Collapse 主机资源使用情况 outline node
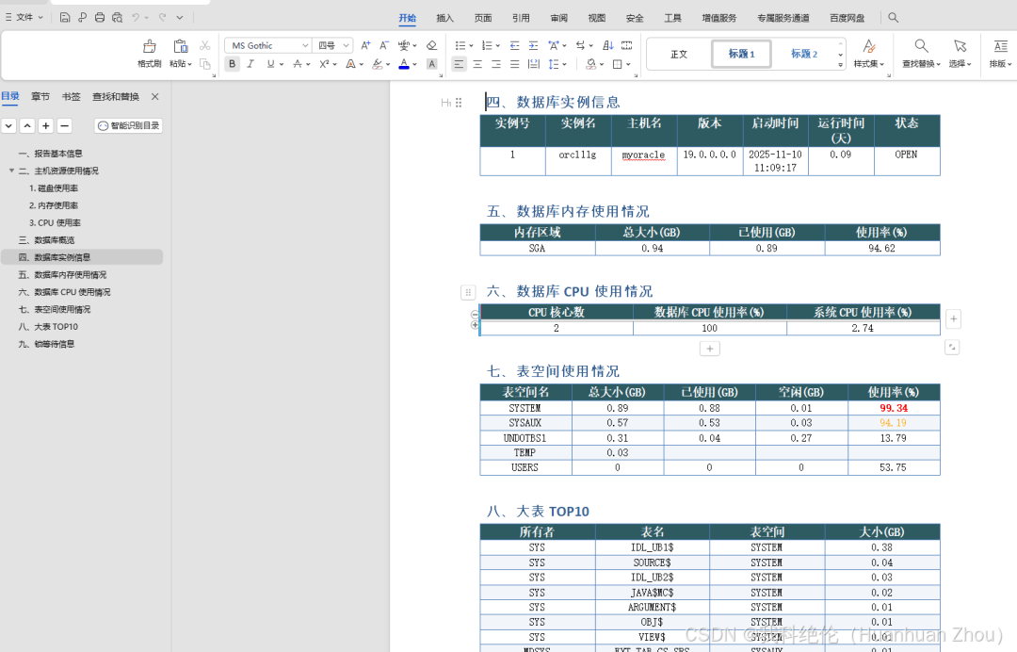The image size is (1017, 652). 11,171
